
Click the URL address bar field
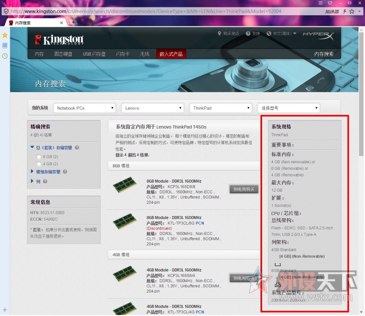pos(163,12)
